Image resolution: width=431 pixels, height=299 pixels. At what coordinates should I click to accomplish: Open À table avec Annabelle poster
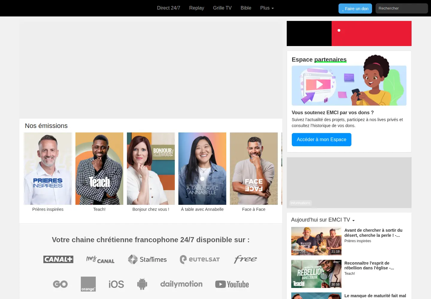[202, 169]
